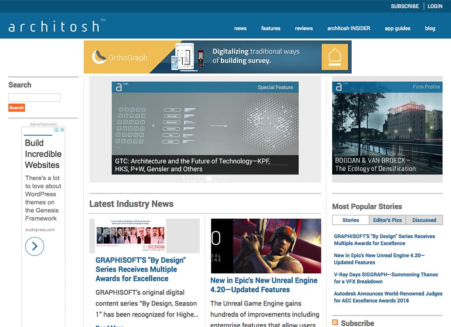Open 'The Ecology of Densification' caption link
451x327 pixels.
pyautogui.click(x=376, y=168)
